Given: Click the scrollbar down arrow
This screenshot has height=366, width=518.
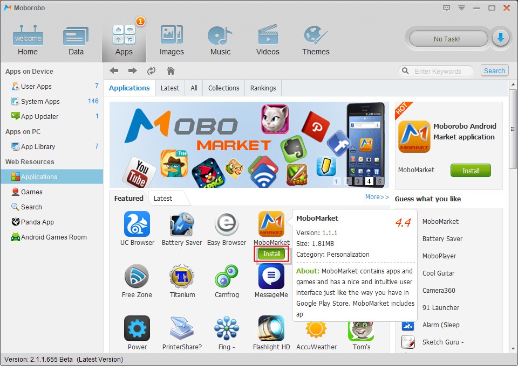Looking at the screenshot, I should pyautogui.click(x=513, y=349).
